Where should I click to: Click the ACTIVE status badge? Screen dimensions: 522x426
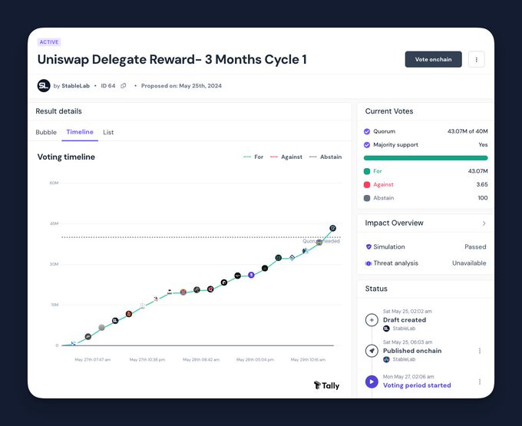[x=49, y=42]
